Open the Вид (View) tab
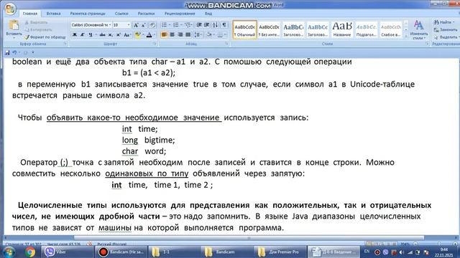The height and width of the screenshot is (258, 460). (208, 14)
